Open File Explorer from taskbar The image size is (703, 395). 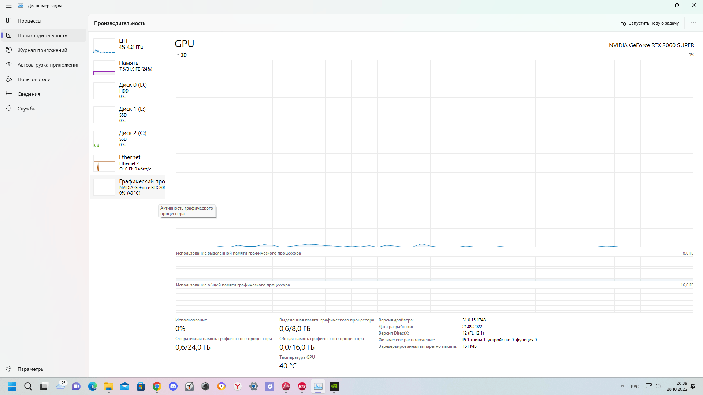tap(109, 386)
